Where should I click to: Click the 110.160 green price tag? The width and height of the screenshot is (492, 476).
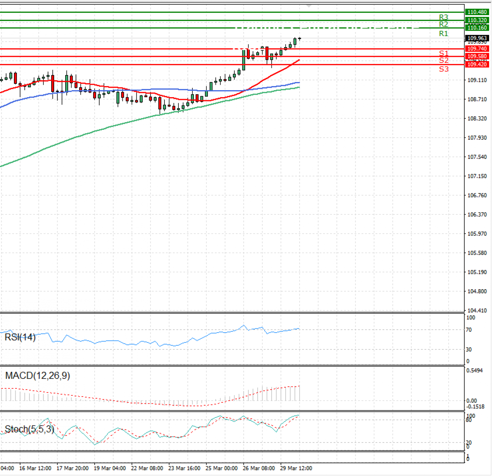pos(477,28)
